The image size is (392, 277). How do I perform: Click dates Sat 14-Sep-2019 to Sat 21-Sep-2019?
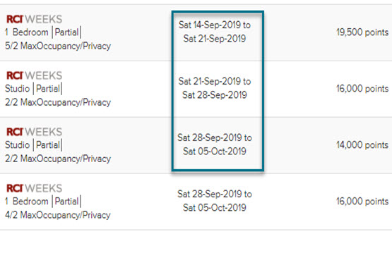pos(215,32)
